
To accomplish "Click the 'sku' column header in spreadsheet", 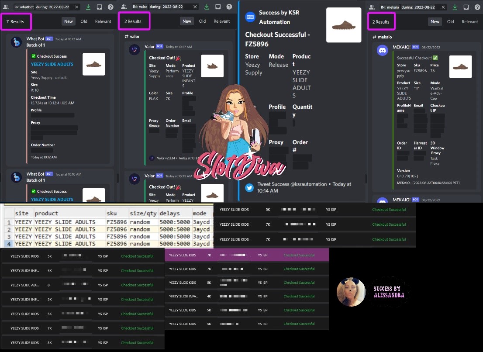I will 111,213.
